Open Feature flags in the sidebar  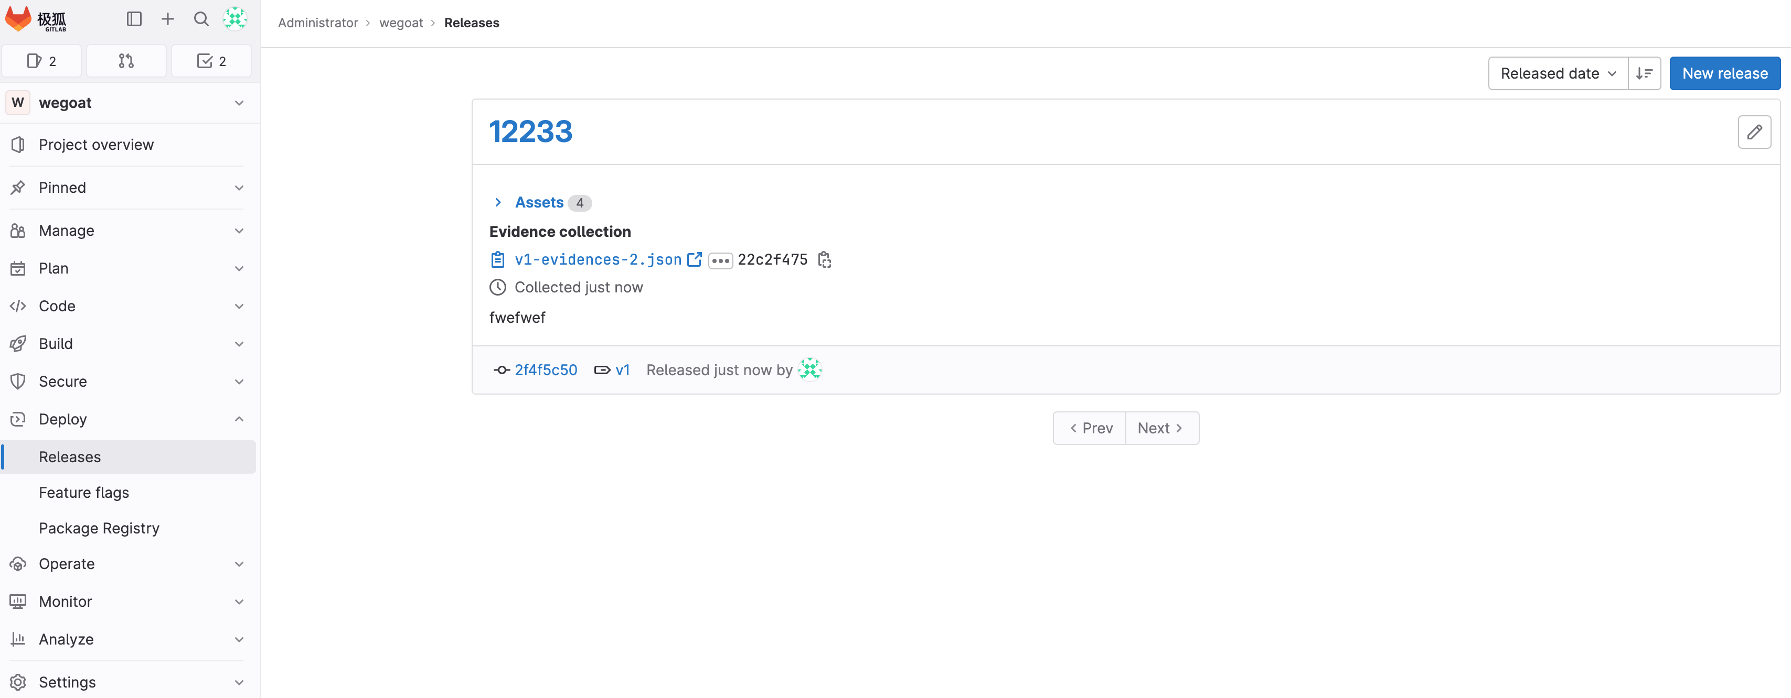point(84,493)
